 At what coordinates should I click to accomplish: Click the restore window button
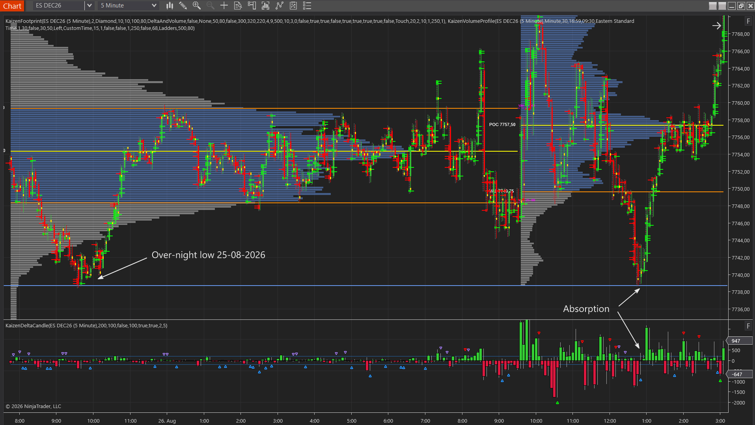741,6
